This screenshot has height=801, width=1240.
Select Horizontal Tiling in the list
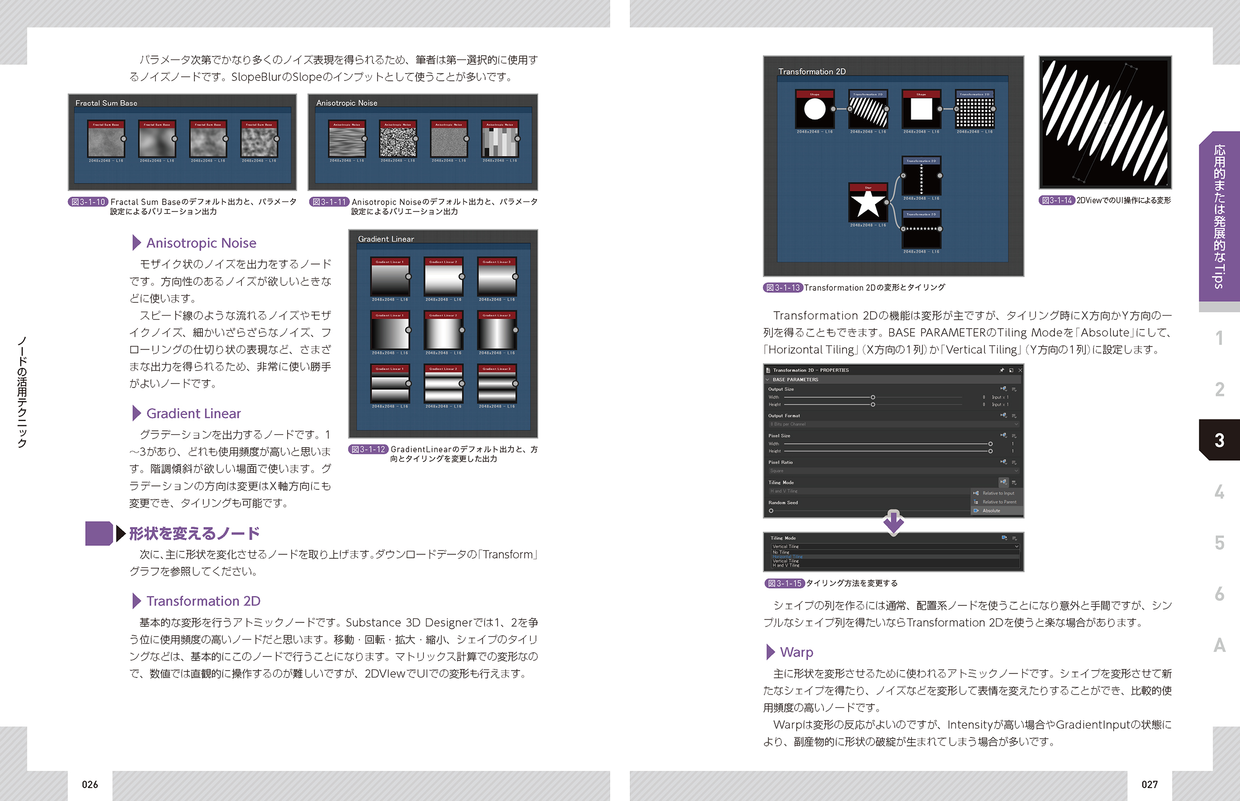coord(787,556)
